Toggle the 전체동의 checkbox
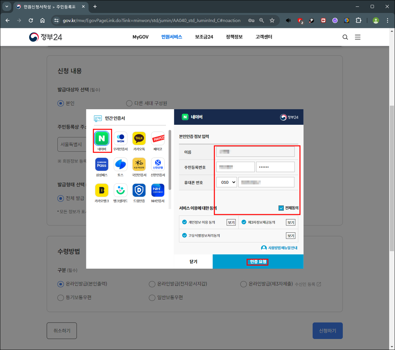Viewport: 395px width, 350px height. point(281,208)
